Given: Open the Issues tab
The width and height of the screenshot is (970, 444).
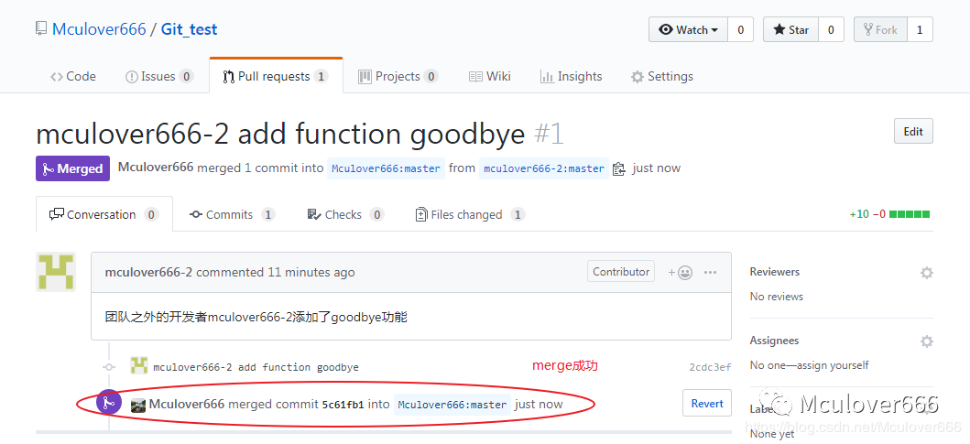Looking at the screenshot, I should point(158,76).
